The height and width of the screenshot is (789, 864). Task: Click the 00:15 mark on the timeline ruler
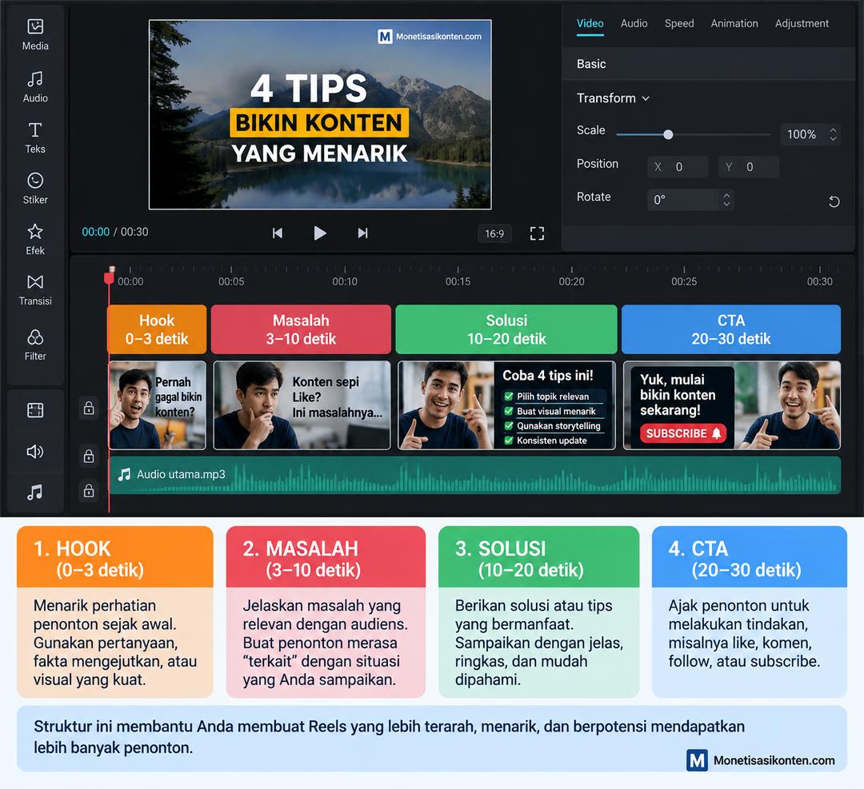pyautogui.click(x=458, y=281)
